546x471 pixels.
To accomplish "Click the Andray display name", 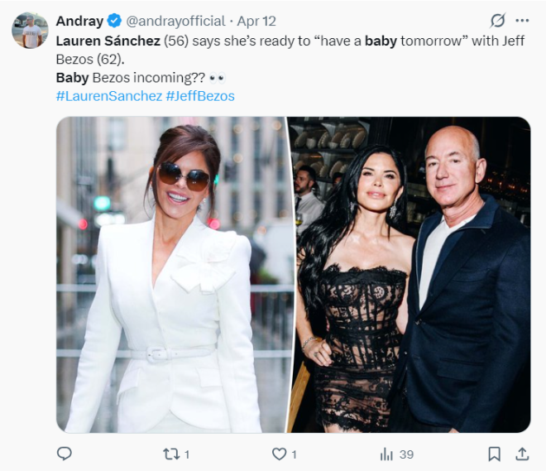I will (79, 21).
